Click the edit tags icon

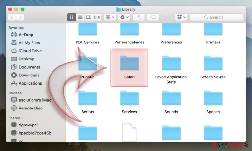point(153,17)
